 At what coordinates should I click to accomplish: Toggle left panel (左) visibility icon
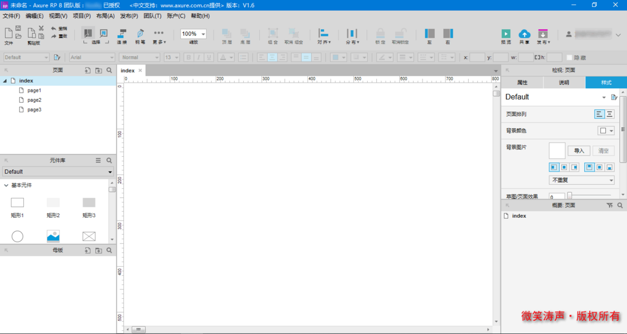(429, 34)
